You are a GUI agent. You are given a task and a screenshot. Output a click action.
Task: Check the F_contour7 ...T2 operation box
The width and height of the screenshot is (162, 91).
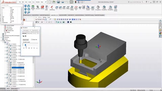coord(9,76)
